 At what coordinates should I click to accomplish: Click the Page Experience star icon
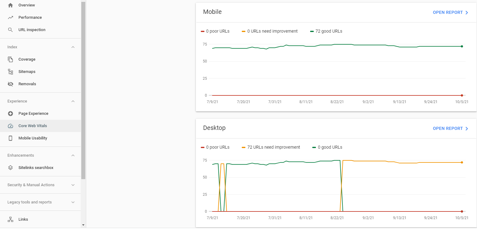[x=10, y=114]
